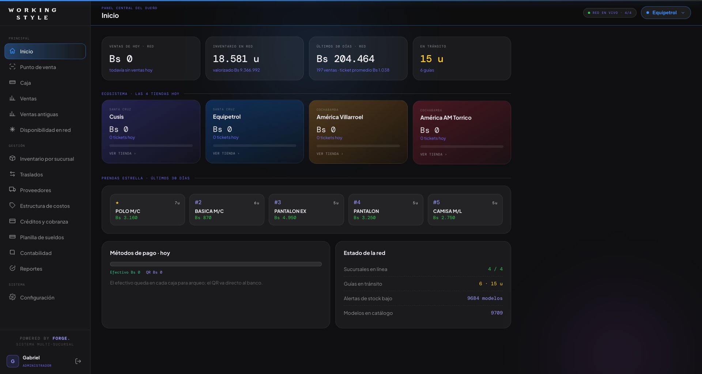Select the #3 PANTALON EX product card
Image resolution: width=702 pixels, height=374 pixels.
306,210
